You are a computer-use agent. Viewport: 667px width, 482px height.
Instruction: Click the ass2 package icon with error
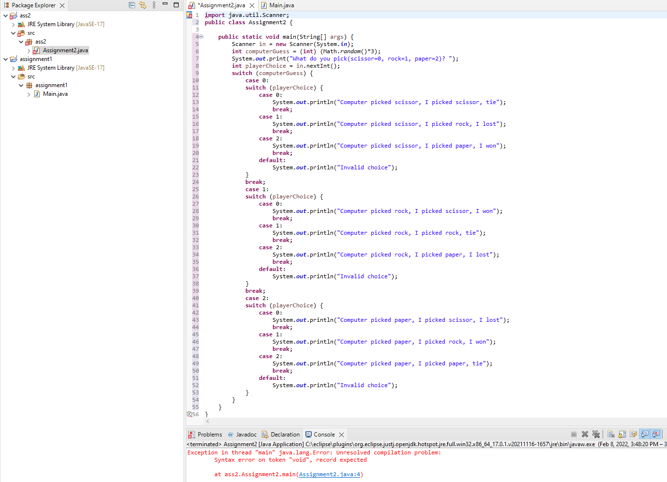(x=29, y=42)
